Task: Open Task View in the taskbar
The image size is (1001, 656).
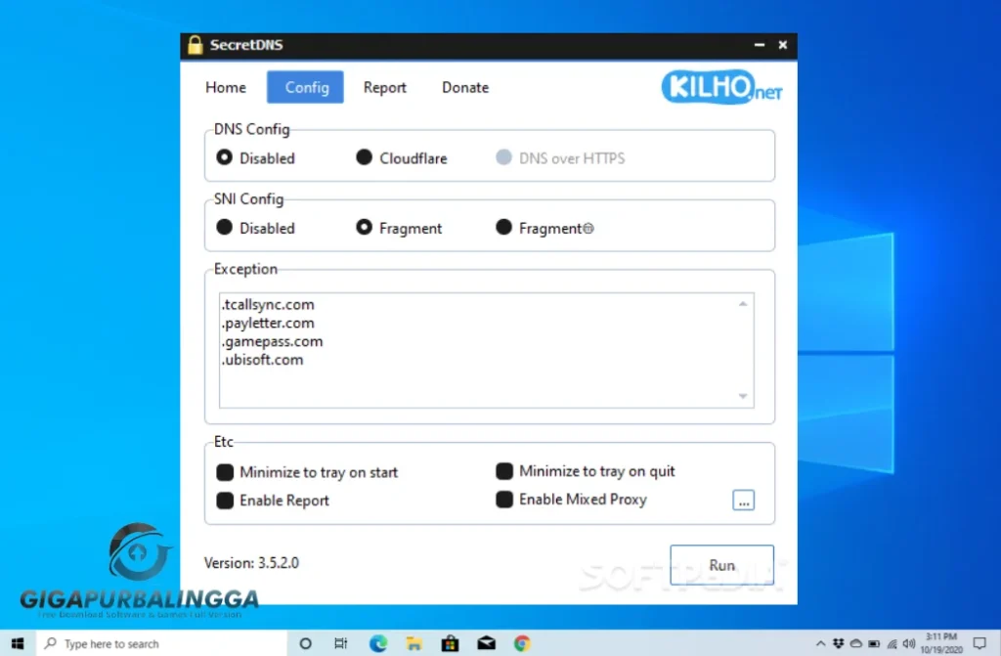Action: pos(340,643)
